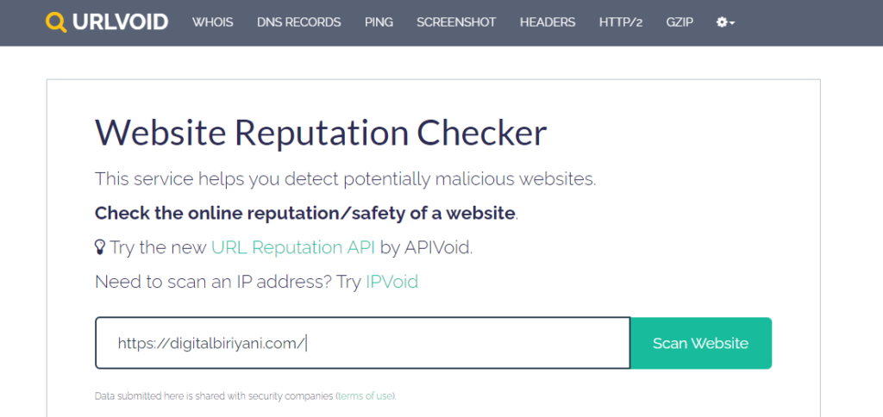Click the Scan Website button
This screenshot has width=883, height=417.
(x=700, y=343)
